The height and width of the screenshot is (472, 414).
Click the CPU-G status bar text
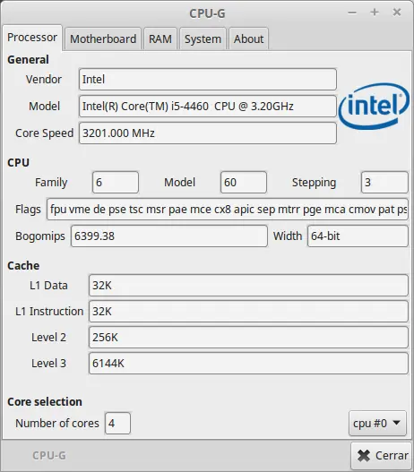49,456
